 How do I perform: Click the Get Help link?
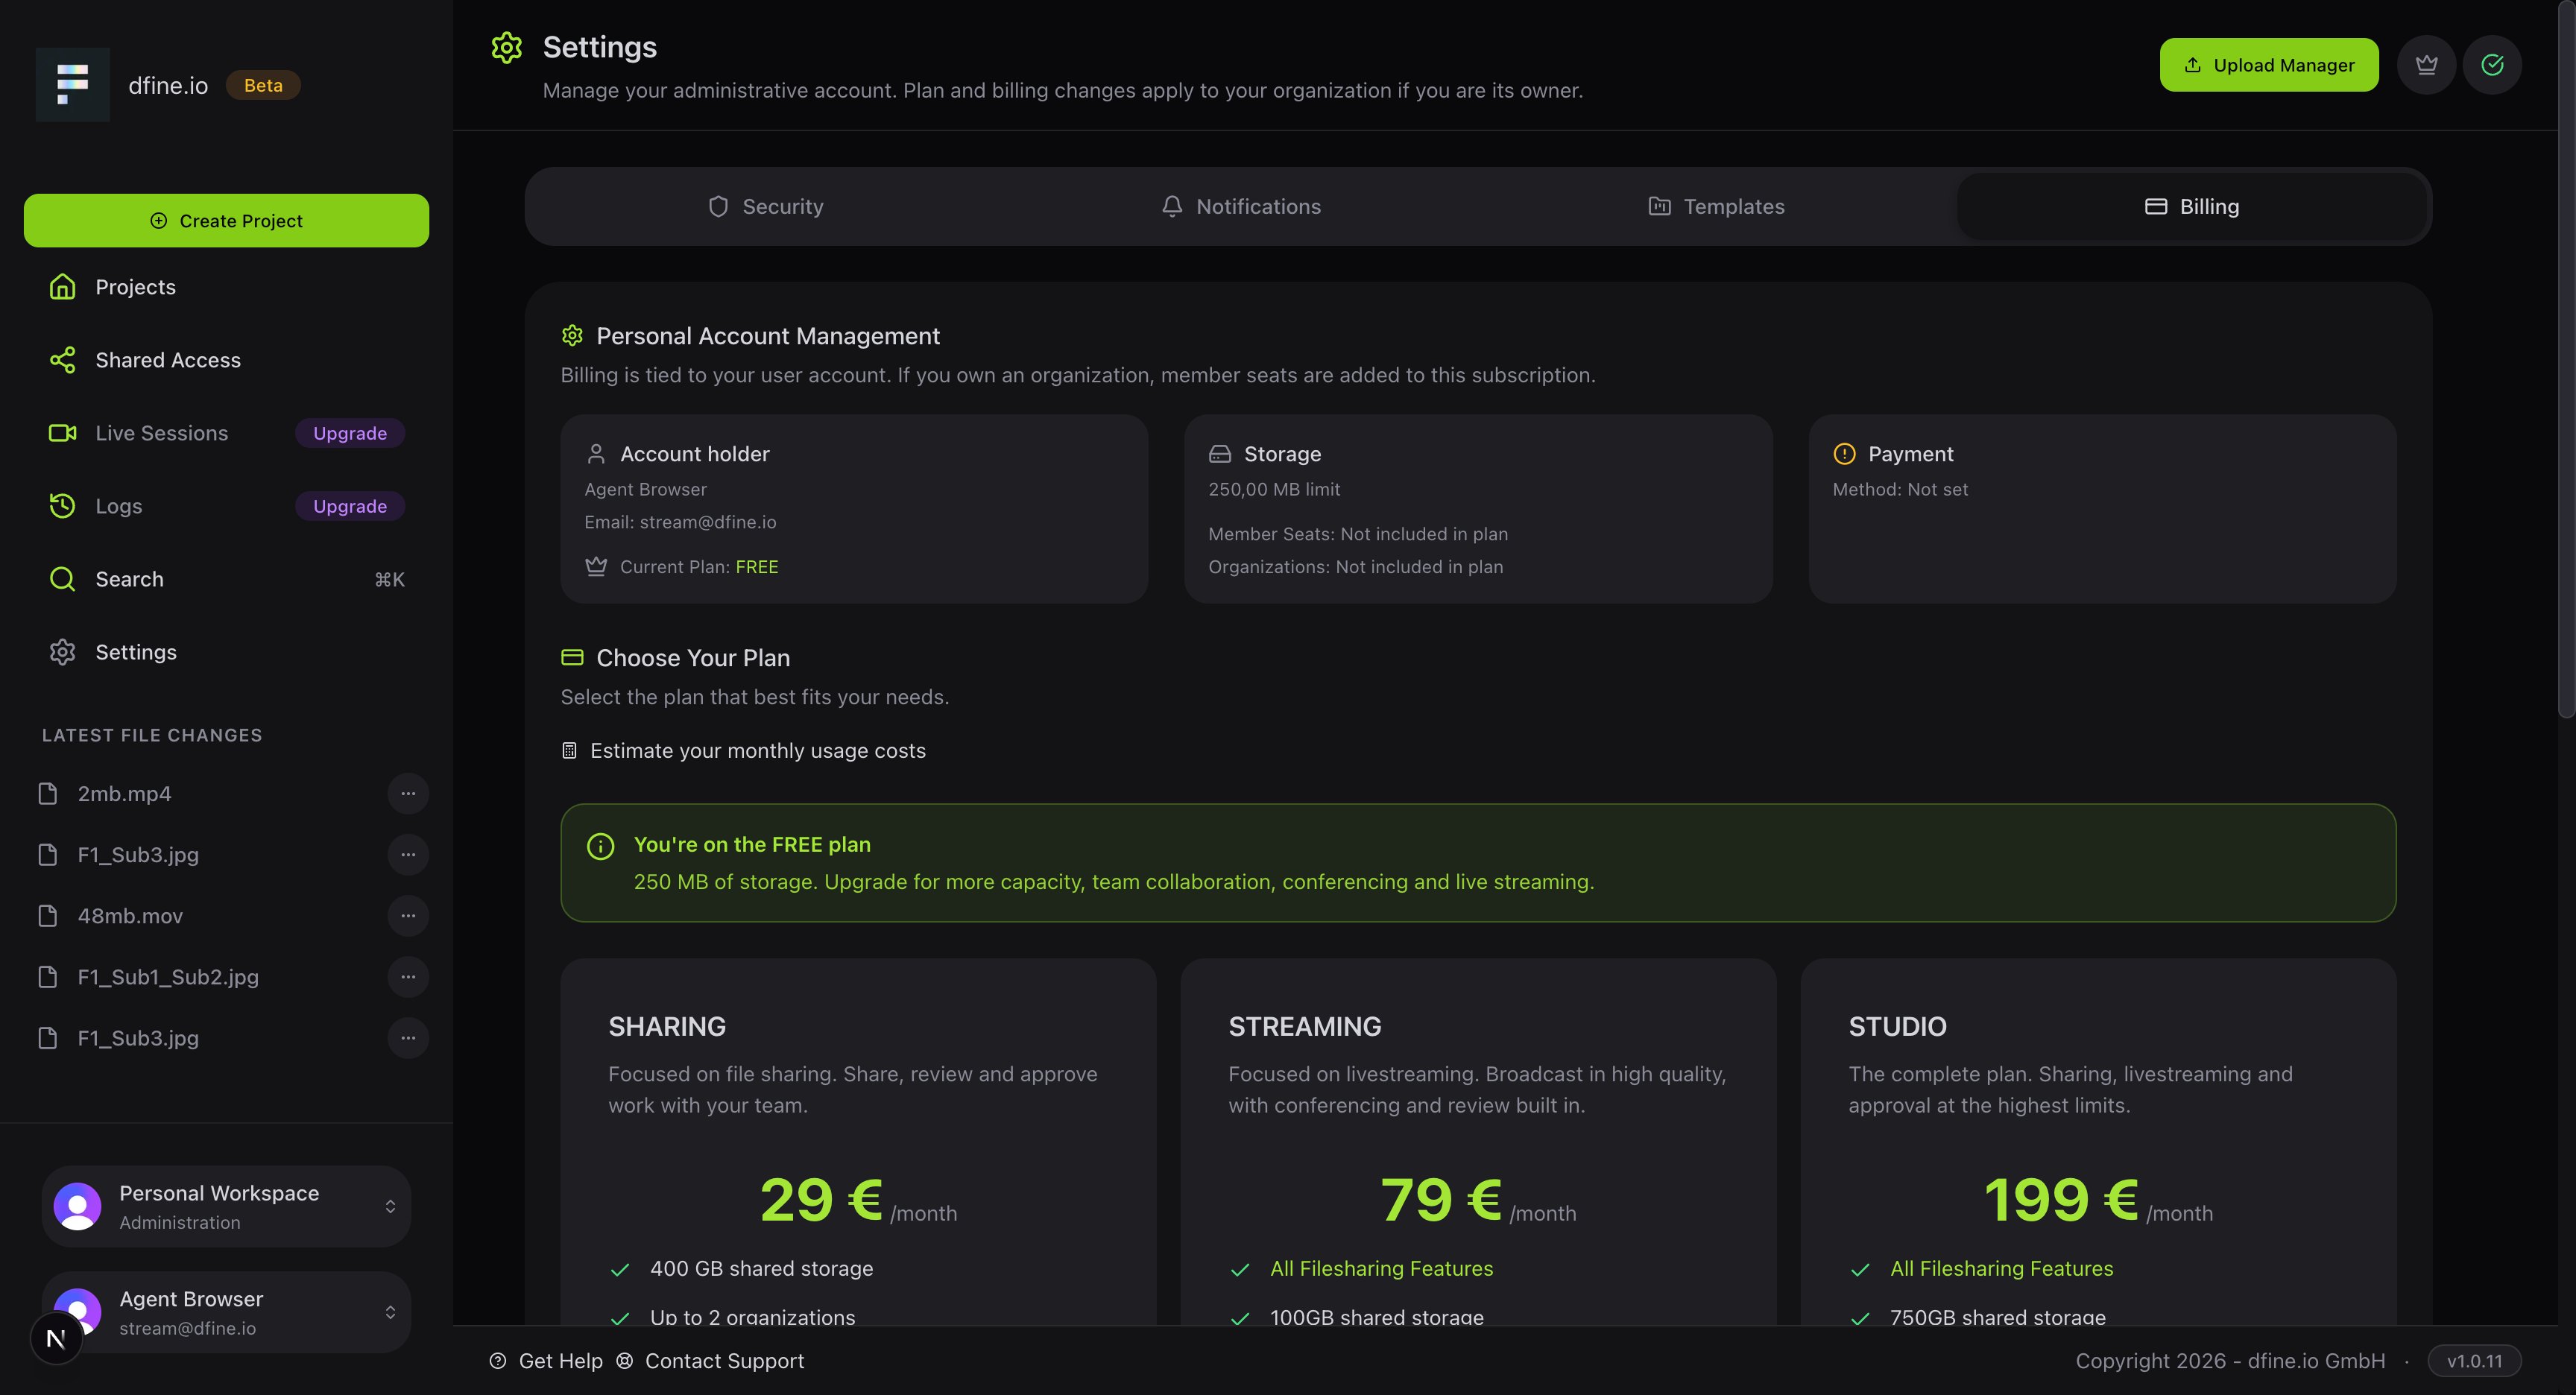546,1360
